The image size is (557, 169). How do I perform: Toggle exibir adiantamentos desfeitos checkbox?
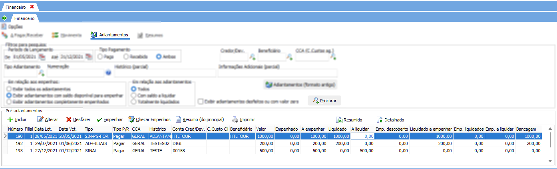click(x=201, y=102)
